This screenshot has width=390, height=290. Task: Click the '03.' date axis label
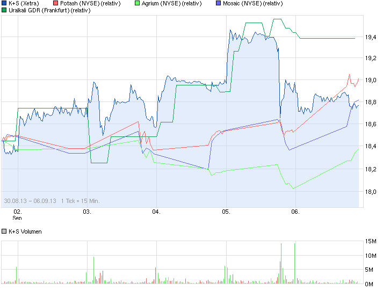point(87,212)
